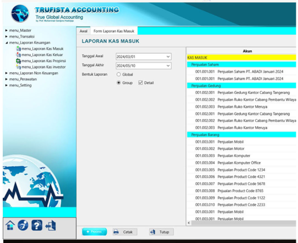Click the horizontal scrollbar left arrow
The image size is (298, 243).
point(189,223)
